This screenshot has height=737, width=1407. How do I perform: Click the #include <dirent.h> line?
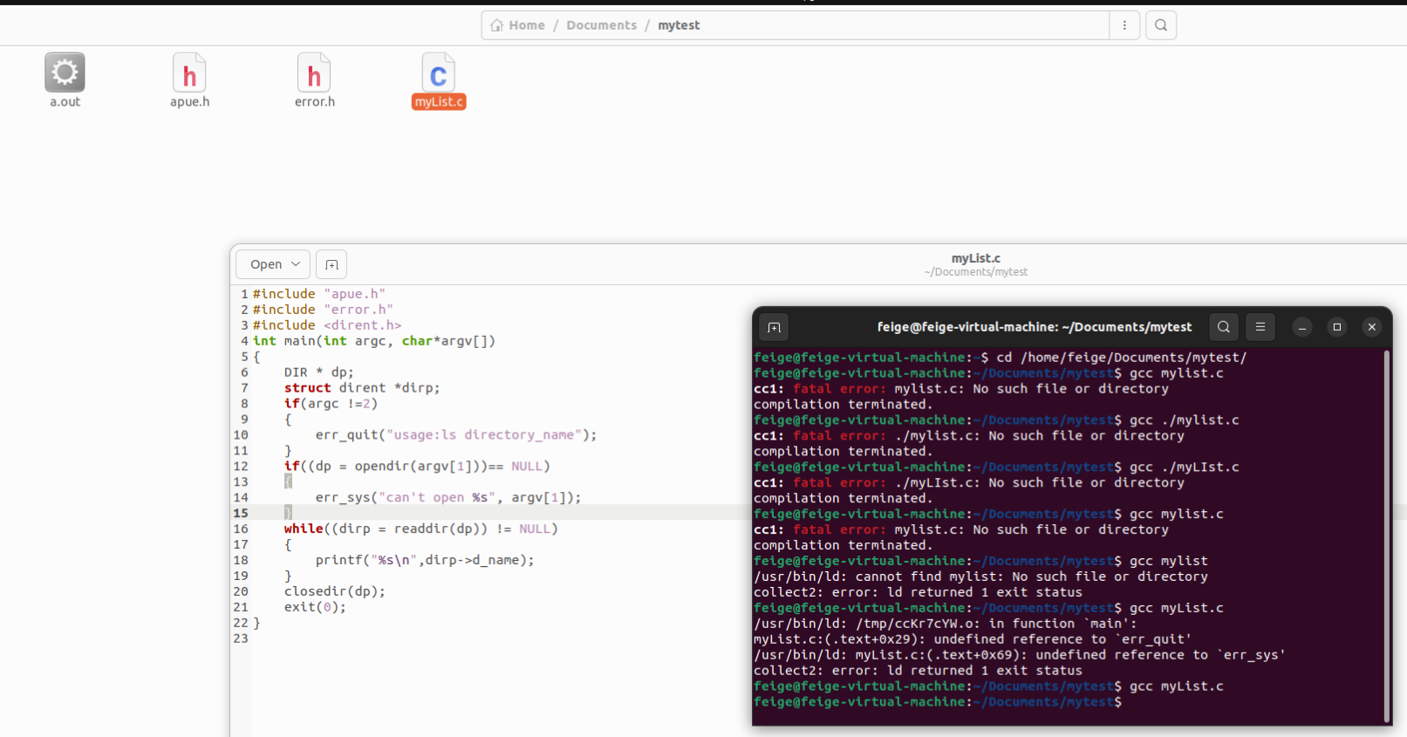[327, 325]
